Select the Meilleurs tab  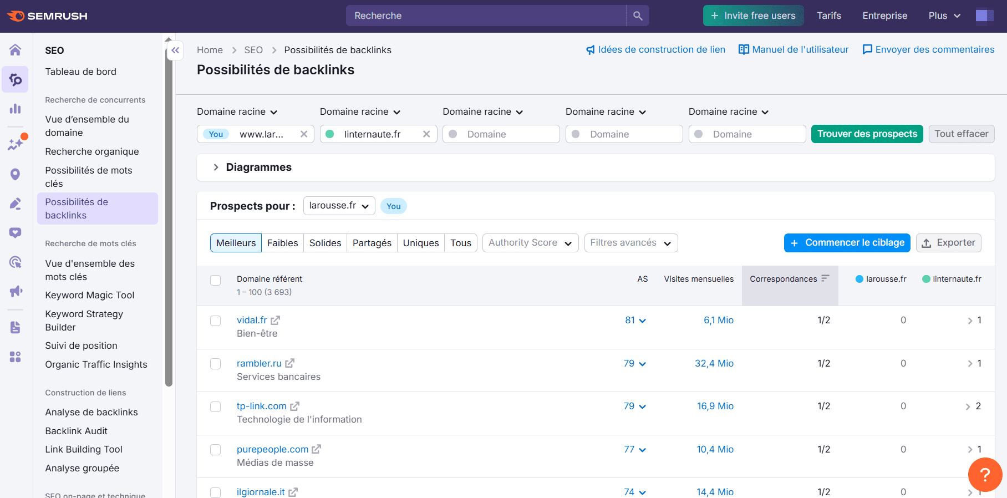tap(236, 243)
